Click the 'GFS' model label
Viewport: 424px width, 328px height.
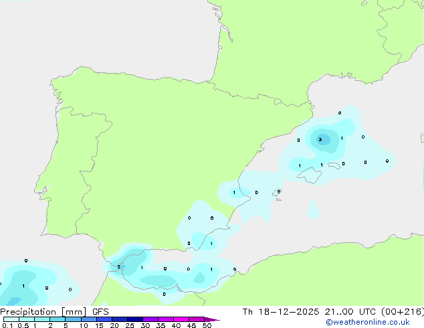pos(100,312)
